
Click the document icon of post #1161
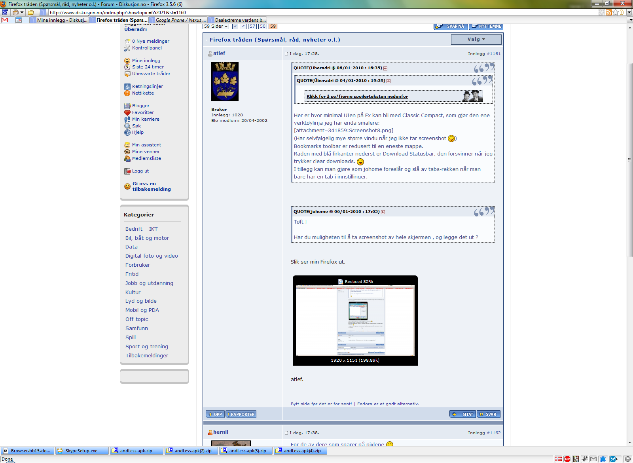coord(286,54)
